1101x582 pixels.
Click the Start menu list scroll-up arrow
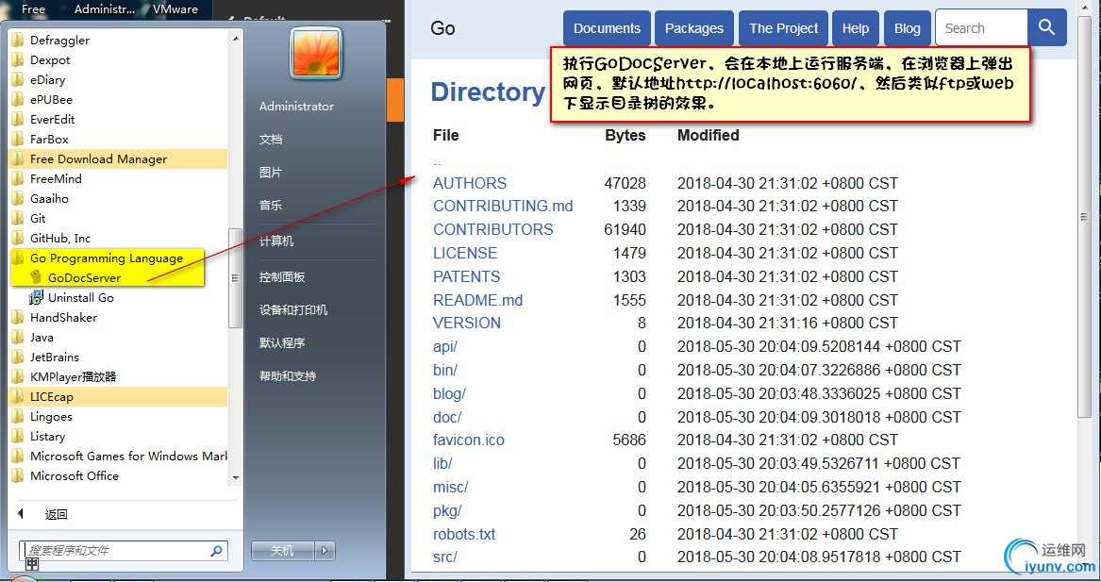[235, 38]
